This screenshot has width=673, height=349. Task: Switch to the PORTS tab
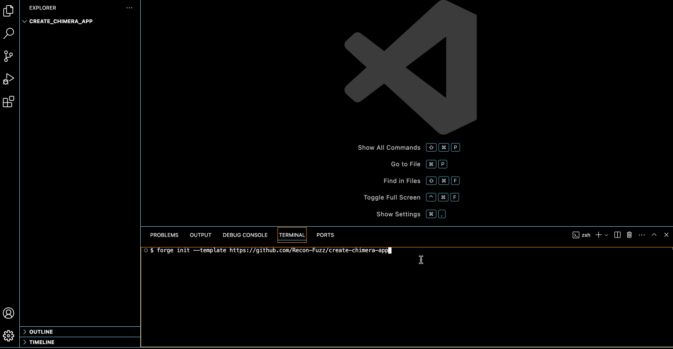325,235
